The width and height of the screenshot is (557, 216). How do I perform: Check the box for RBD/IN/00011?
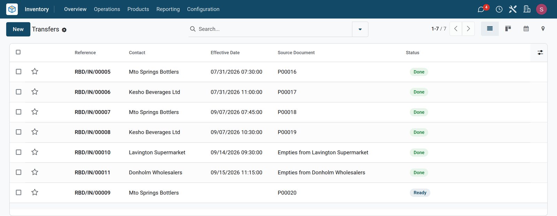click(x=18, y=172)
